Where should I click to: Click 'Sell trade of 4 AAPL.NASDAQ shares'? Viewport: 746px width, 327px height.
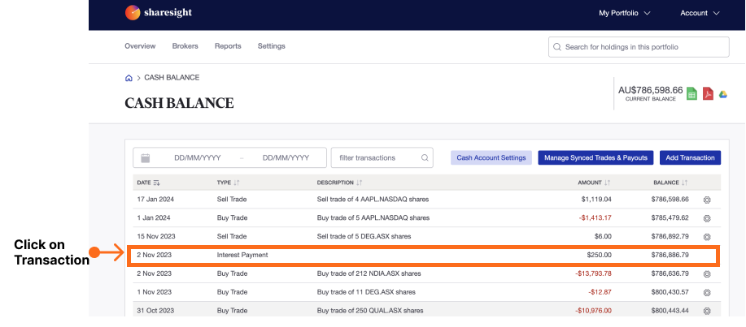tap(373, 200)
